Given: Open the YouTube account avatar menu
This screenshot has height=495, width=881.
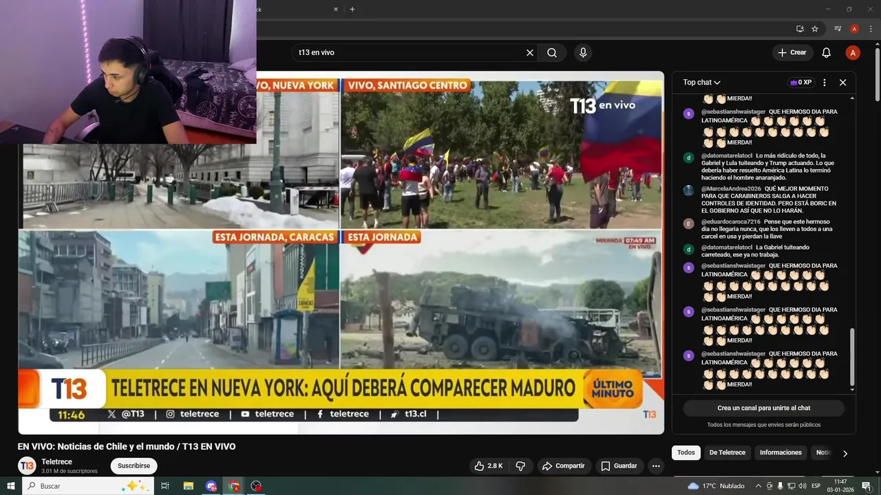Looking at the screenshot, I should tap(853, 53).
